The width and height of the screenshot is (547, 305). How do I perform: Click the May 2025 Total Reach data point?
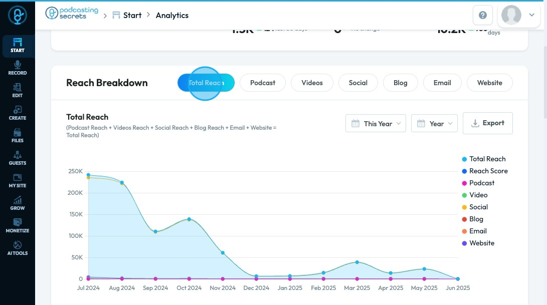(x=424, y=269)
